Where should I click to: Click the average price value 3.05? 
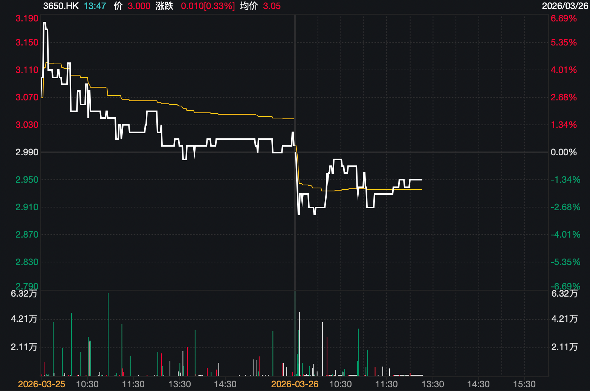[272, 6]
